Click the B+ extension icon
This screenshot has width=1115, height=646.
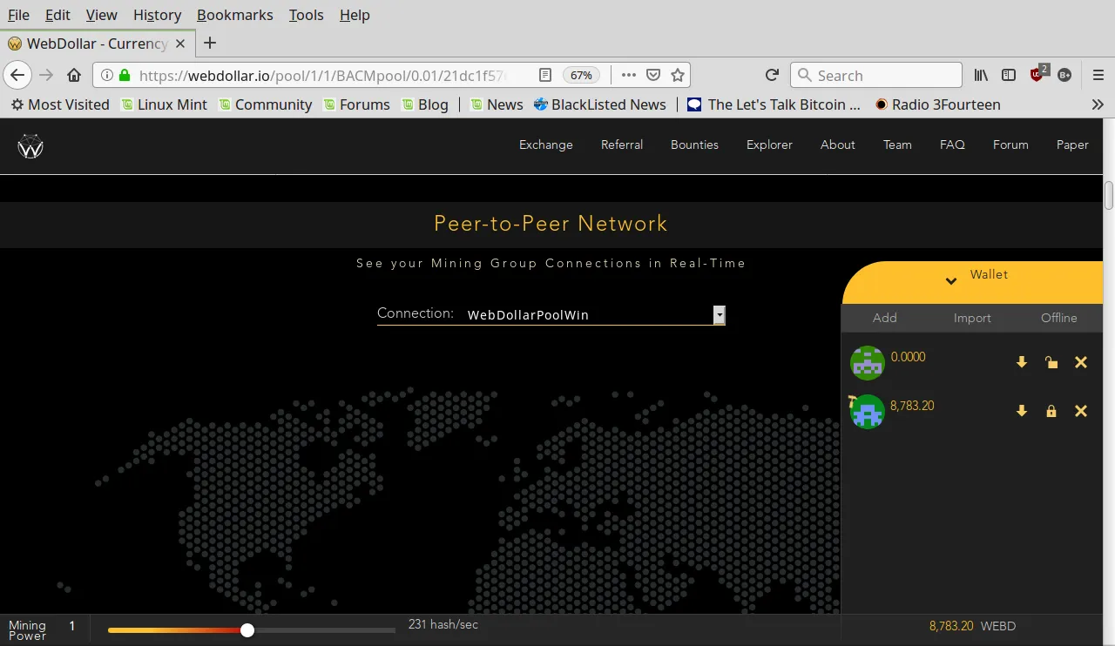(1064, 75)
